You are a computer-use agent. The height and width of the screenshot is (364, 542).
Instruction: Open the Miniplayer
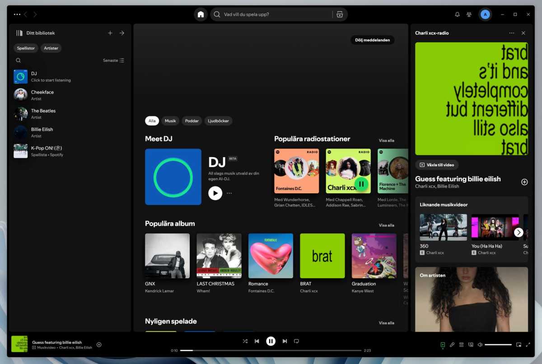tap(519, 345)
